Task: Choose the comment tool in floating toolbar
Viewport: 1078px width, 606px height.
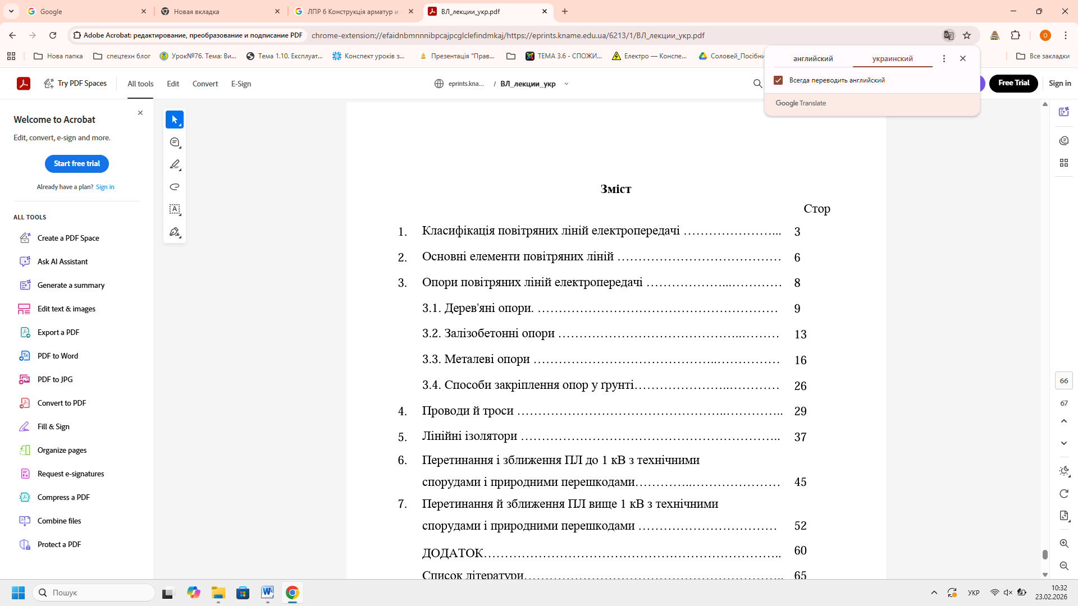Action: point(175,143)
